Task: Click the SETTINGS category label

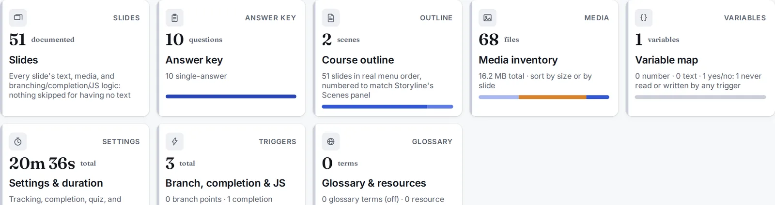Action: 121,142
